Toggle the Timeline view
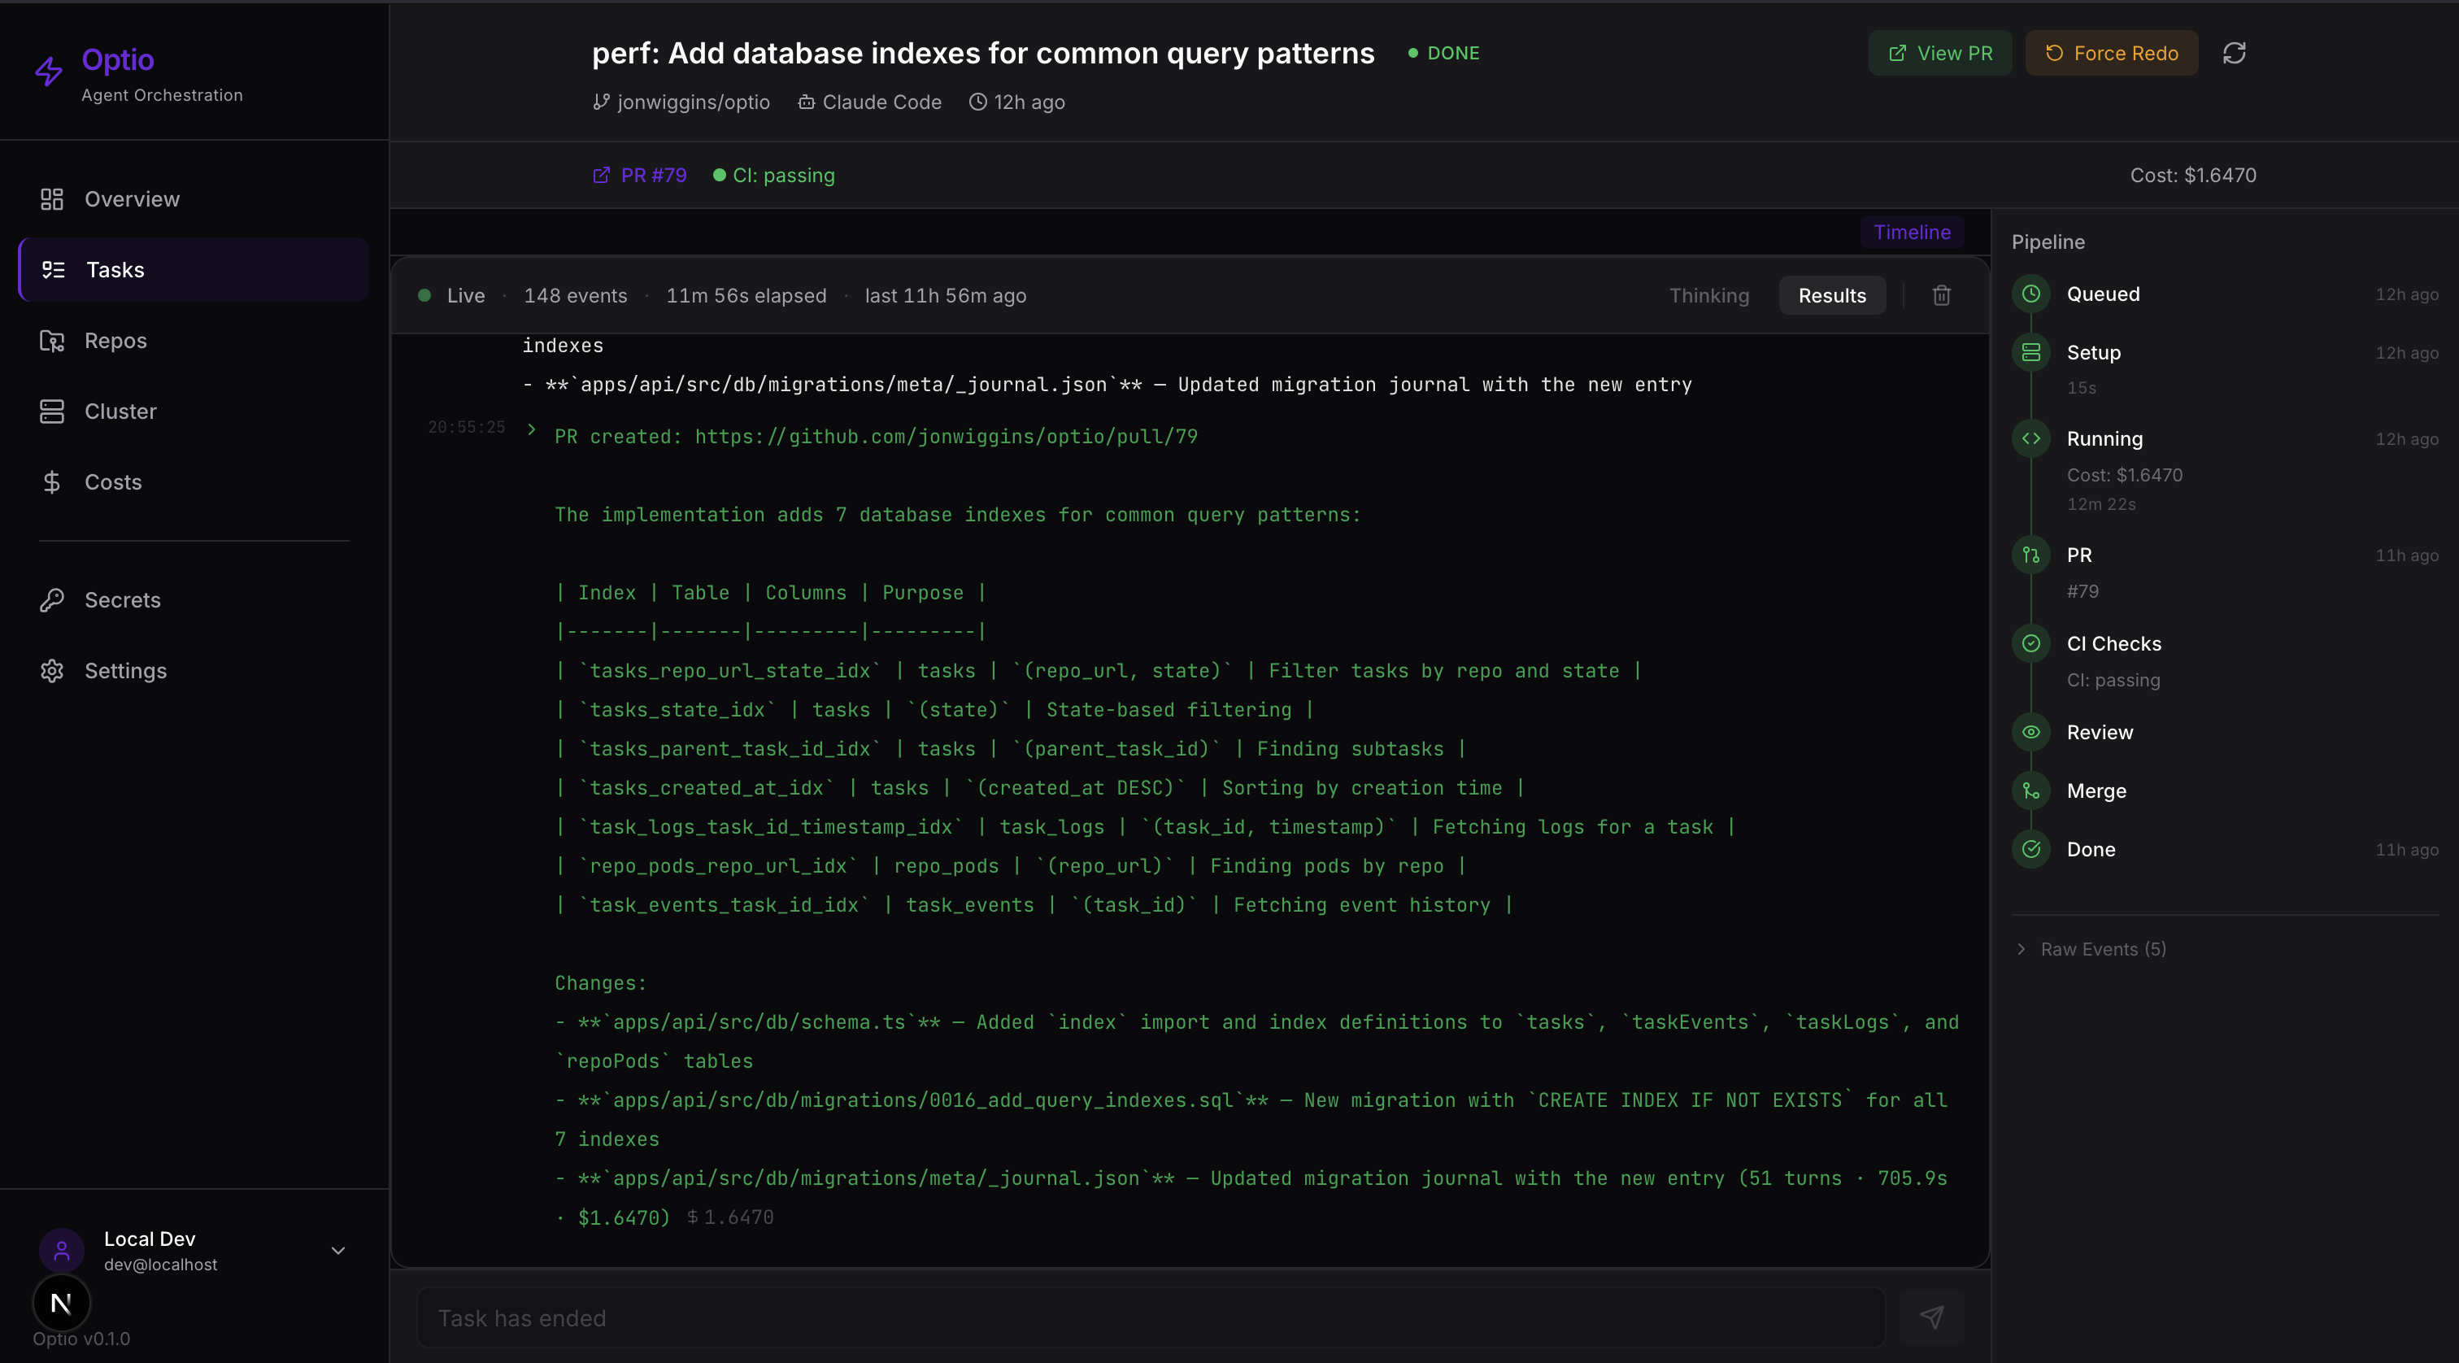This screenshot has height=1363, width=2459. pos(1911,232)
